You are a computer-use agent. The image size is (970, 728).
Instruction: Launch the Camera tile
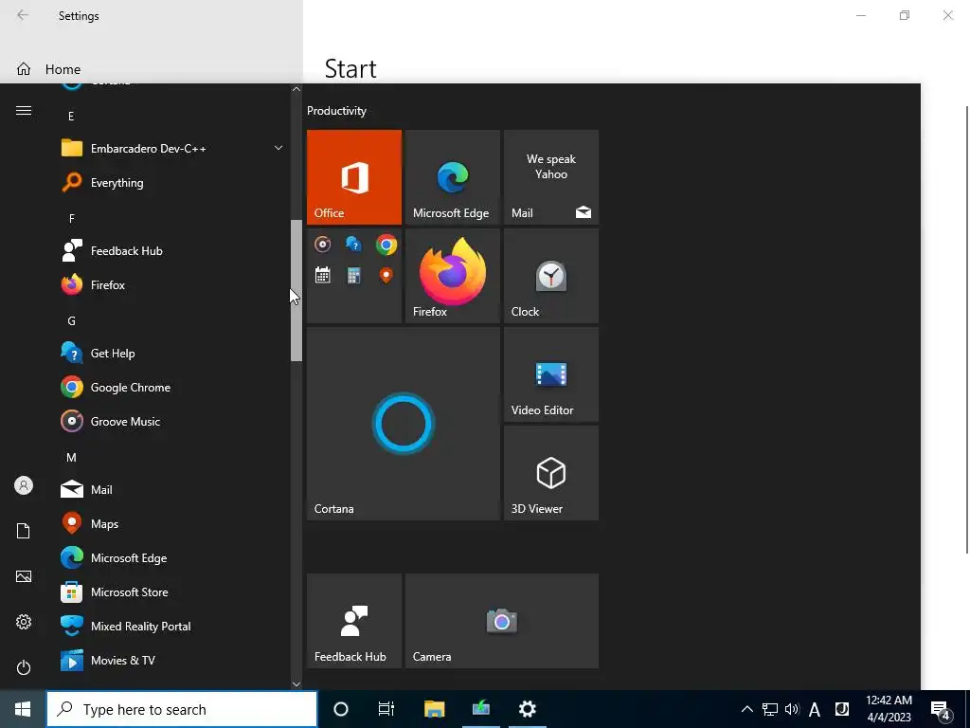click(x=502, y=621)
